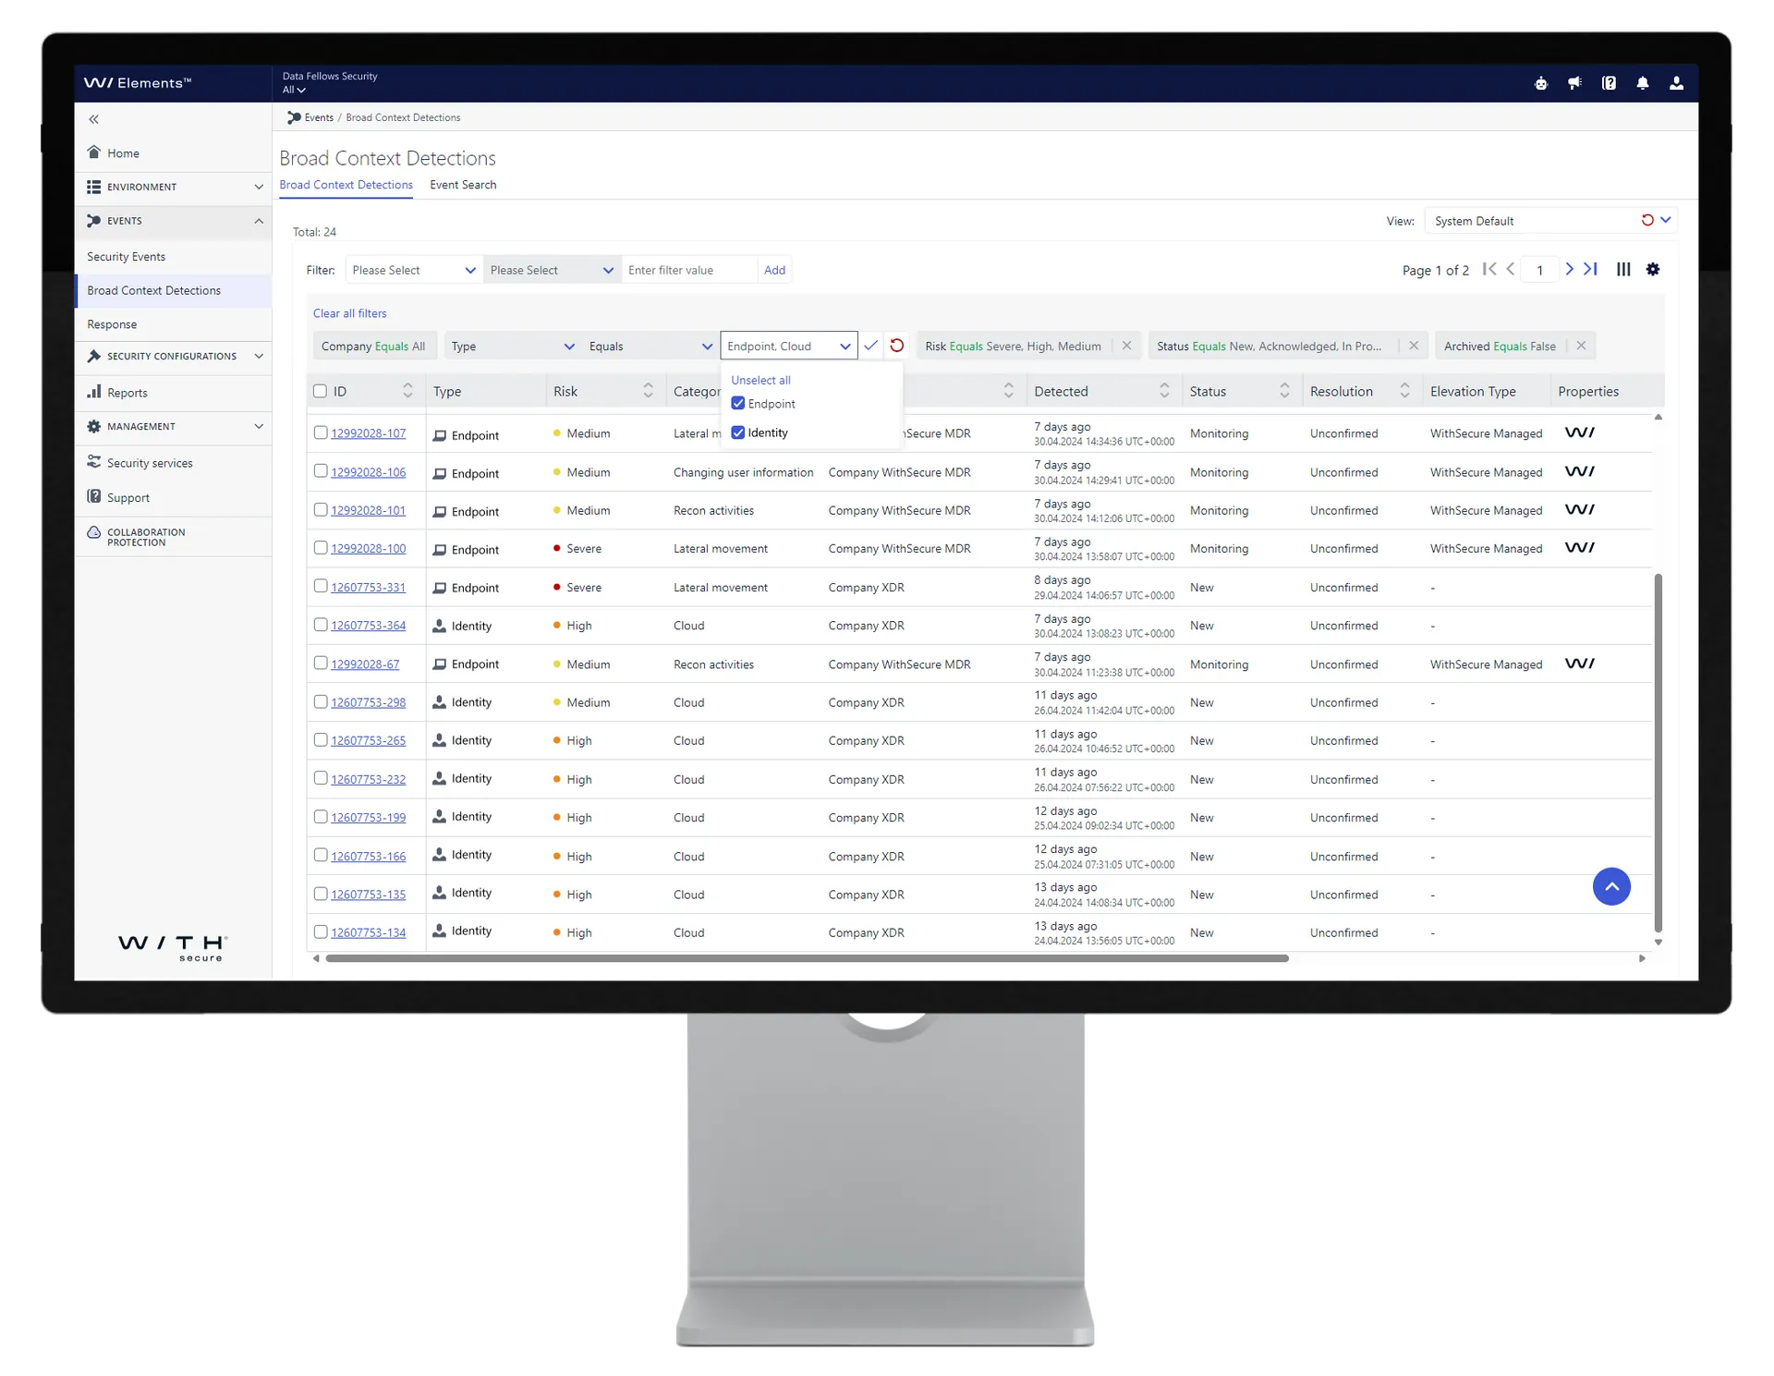The height and width of the screenshot is (1376, 1774).
Task: Remove the Archived Equals False filter
Action: (1581, 346)
